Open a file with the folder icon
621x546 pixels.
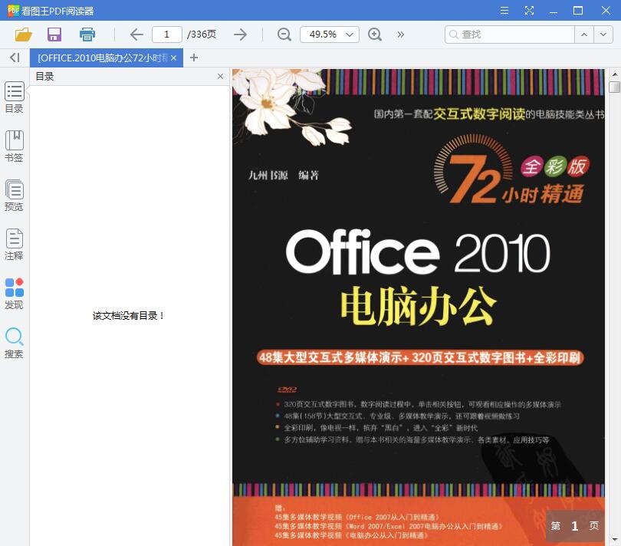23,35
